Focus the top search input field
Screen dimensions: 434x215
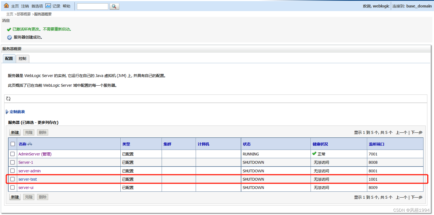click(92, 6)
